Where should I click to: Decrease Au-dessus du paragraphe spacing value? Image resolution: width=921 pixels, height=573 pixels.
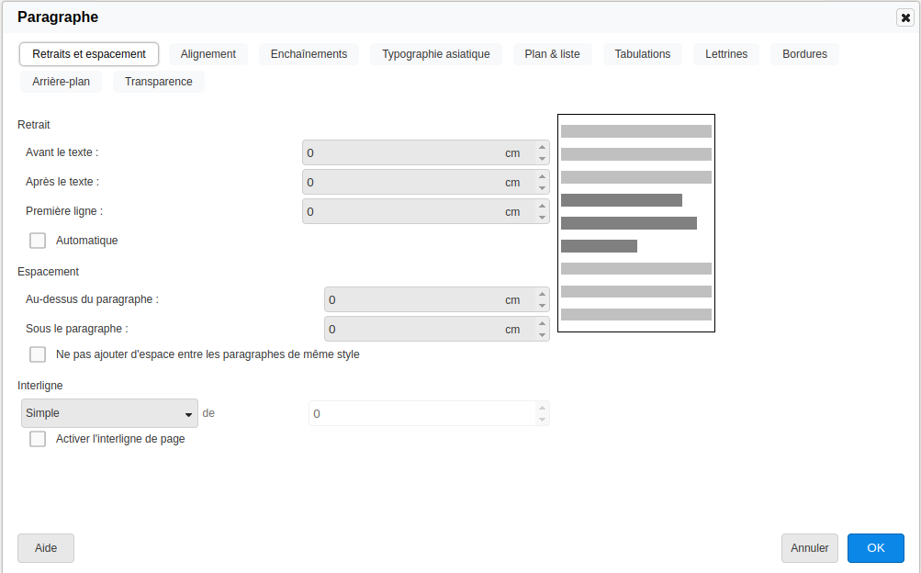pos(542,306)
